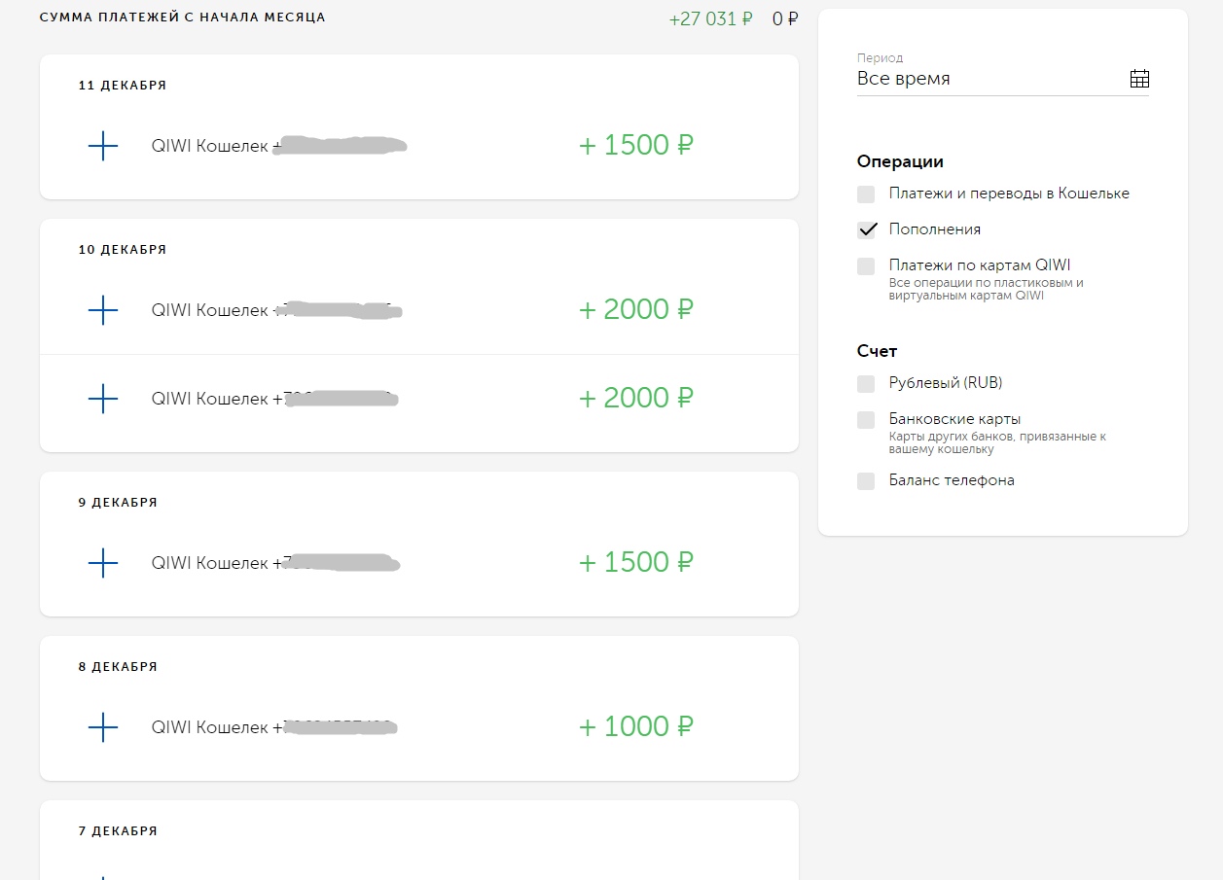The width and height of the screenshot is (1223, 880).
Task: Select the second QIWI Кошелек row on 10 December
Action: (x=419, y=399)
